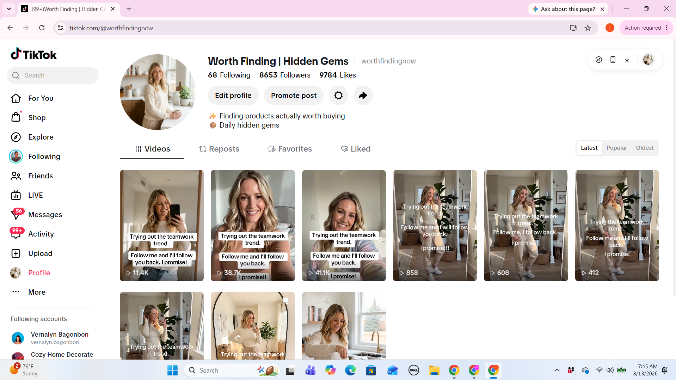Open a new browser tab
Viewport: 676px width, 380px height.
[x=129, y=9]
